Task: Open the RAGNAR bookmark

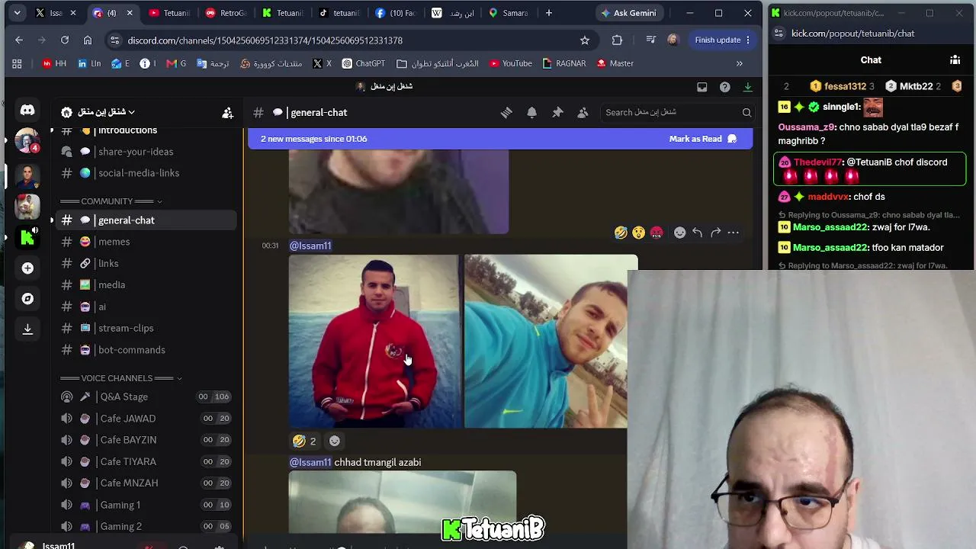Action: [x=564, y=63]
